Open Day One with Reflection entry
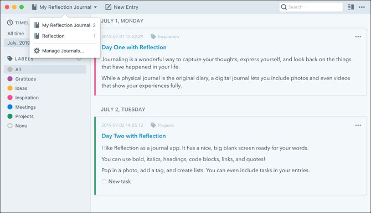The image size is (371, 213). 134,47
